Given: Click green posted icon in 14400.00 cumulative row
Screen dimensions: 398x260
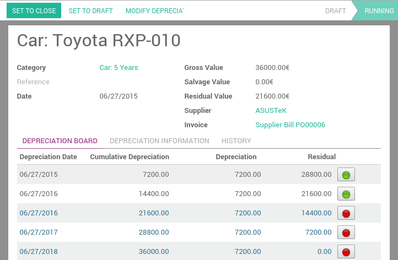Looking at the screenshot, I should pos(346,194).
